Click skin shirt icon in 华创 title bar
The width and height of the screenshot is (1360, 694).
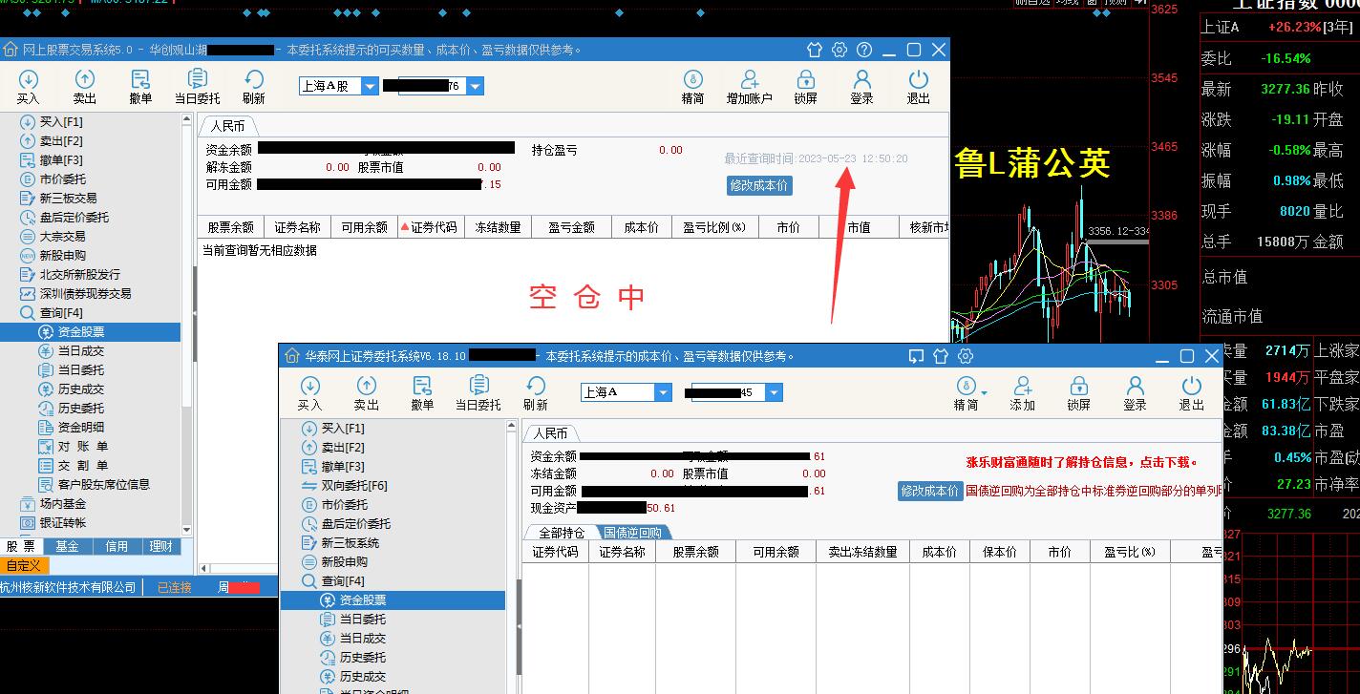tap(815, 50)
